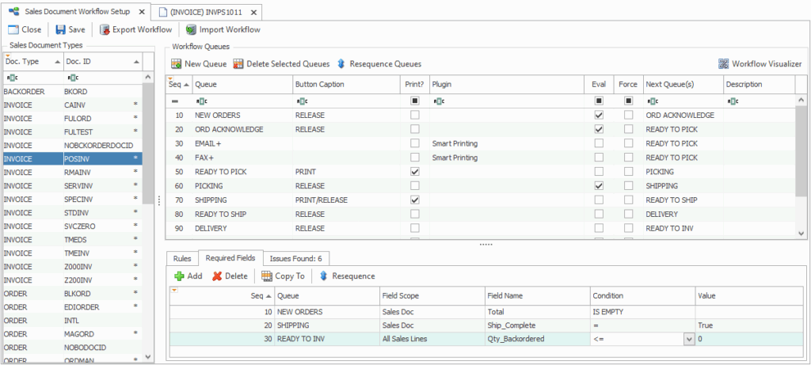Enable Force checkbox for PICKING row

point(628,185)
